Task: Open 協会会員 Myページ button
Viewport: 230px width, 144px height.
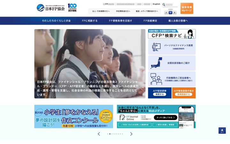Action: [x=187, y=9]
